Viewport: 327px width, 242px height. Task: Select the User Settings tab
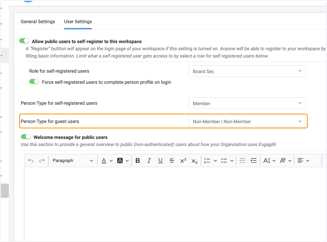(x=78, y=22)
